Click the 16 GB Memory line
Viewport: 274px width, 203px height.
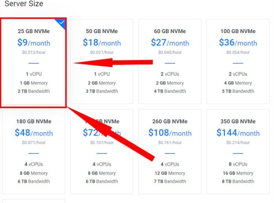[238, 173]
